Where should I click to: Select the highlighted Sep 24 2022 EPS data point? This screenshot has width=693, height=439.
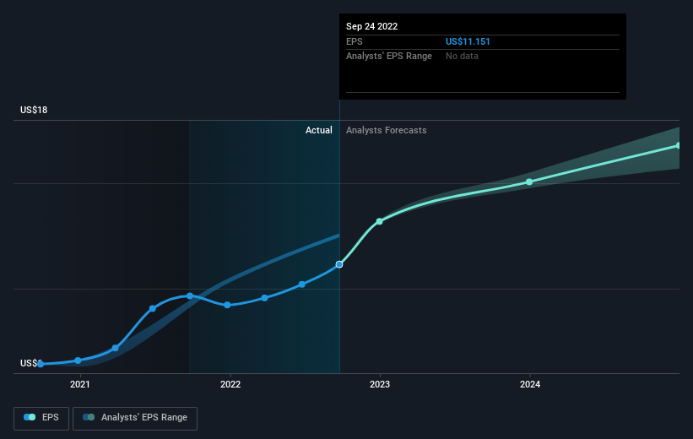tap(339, 264)
